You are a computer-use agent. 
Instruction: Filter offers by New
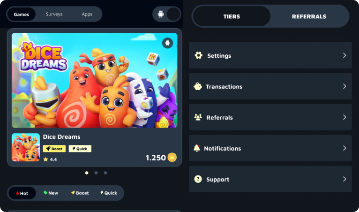pos(51,193)
